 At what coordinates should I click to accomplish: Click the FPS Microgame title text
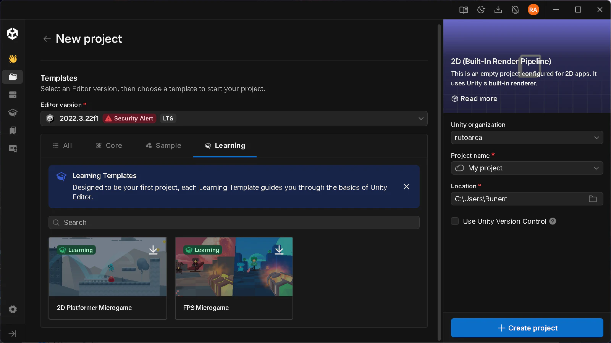pyautogui.click(x=206, y=308)
